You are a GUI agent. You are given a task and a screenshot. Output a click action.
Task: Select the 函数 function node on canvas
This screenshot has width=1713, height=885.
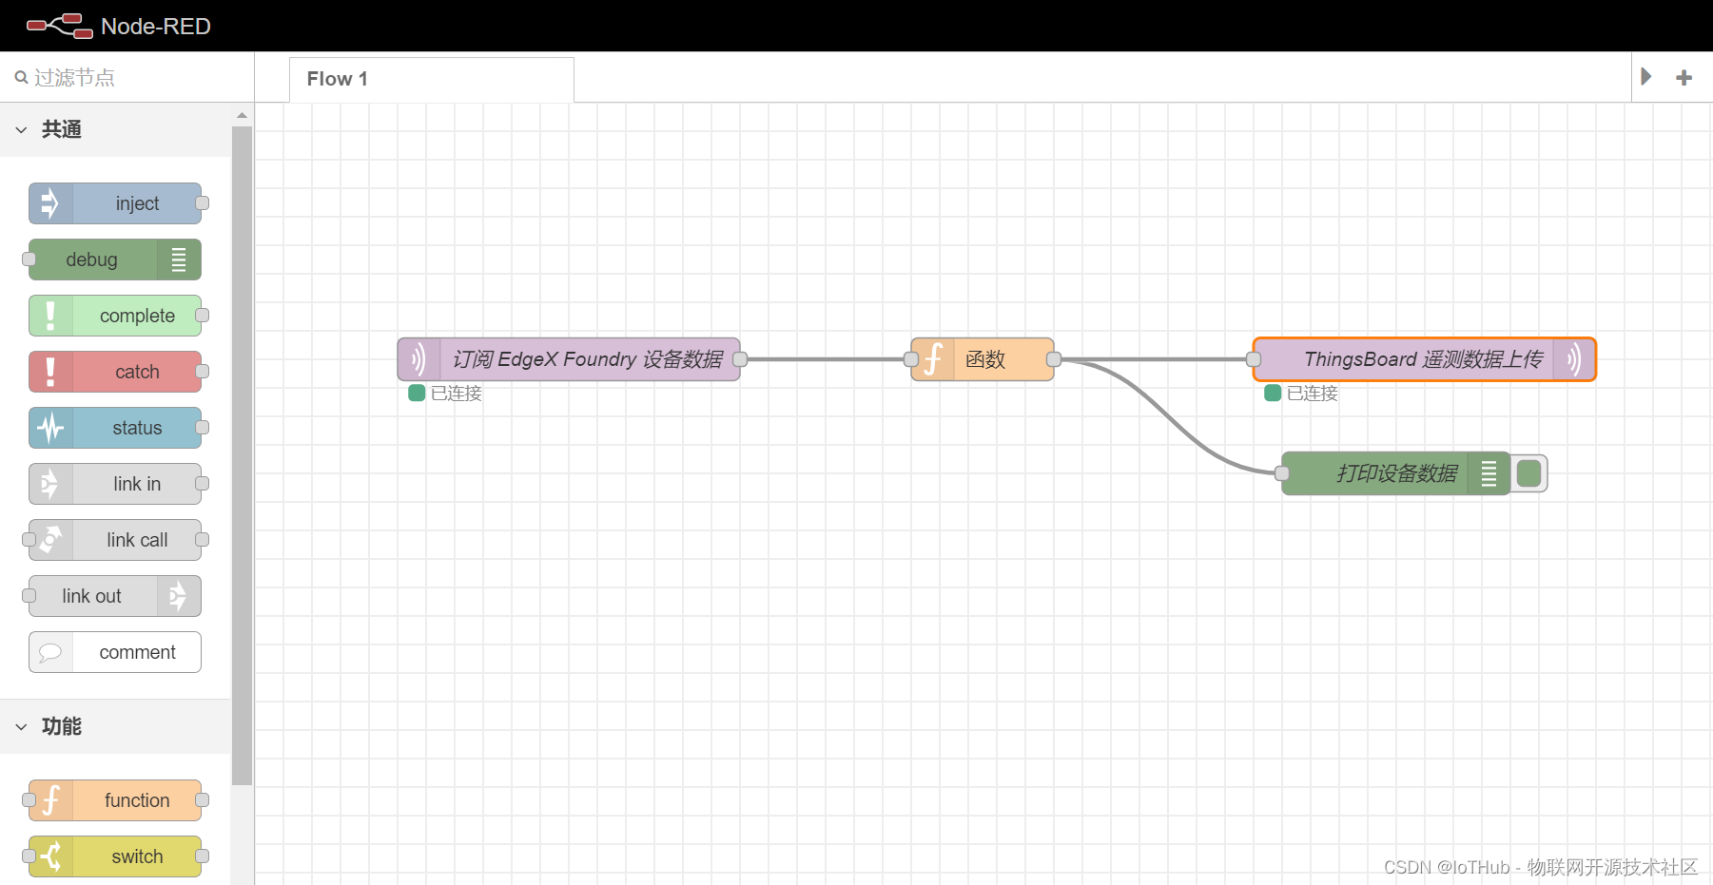pos(983,359)
